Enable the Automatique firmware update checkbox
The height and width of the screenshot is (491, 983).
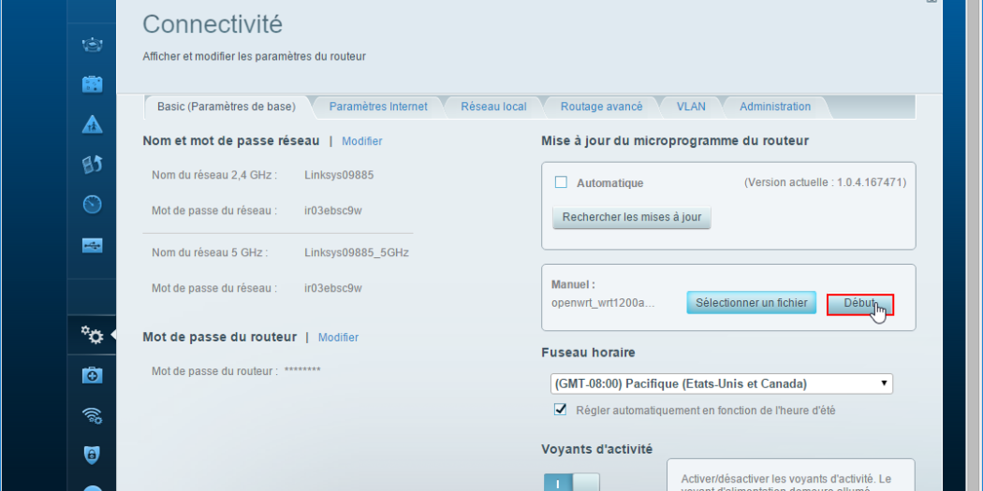tap(562, 182)
